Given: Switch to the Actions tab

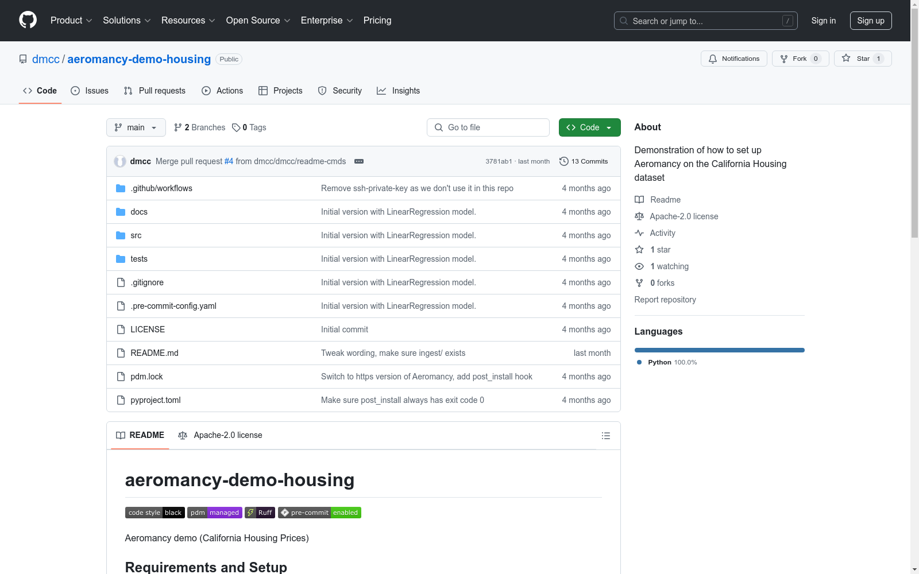Looking at the screenshot, I should [x=222, y=91].
